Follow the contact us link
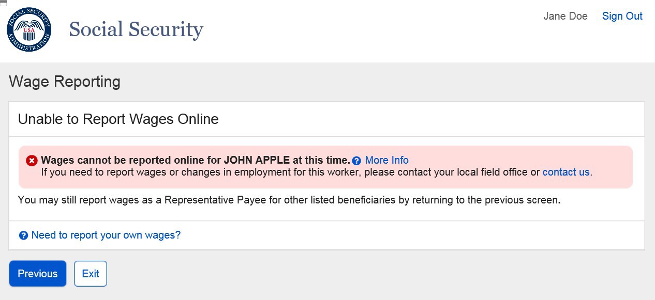 click(x=566, y=172)
